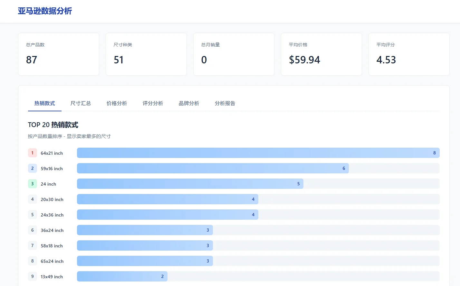Click count 5 at the third bar's end
The height and width of the screenshot is (286, 460).
coord(298,184)
